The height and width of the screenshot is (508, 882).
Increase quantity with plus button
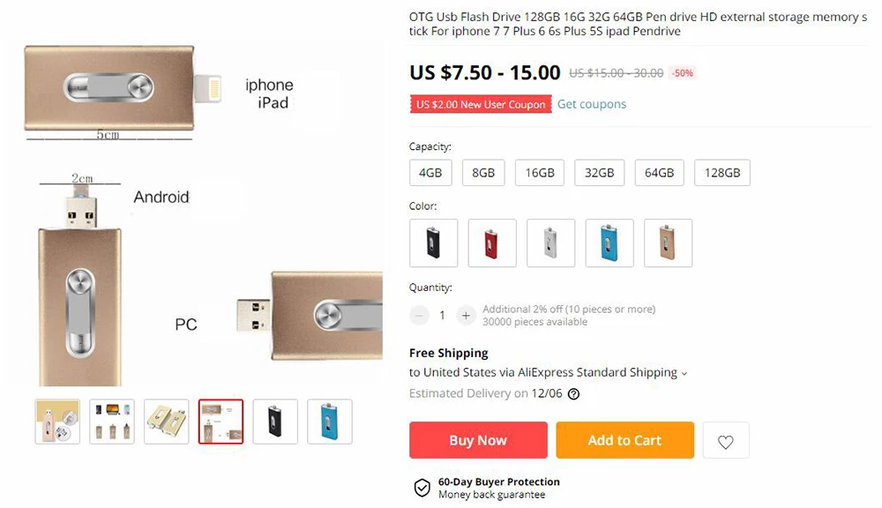(x=466, y=316)
